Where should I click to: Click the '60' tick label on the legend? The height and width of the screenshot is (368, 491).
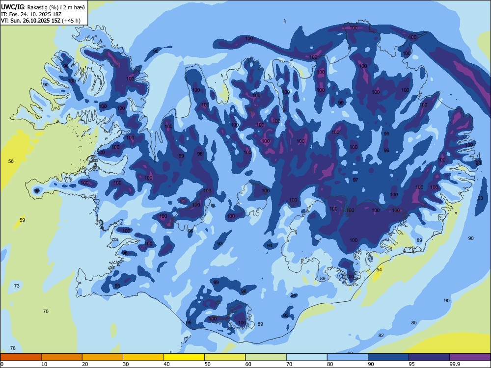pos(248,364)
